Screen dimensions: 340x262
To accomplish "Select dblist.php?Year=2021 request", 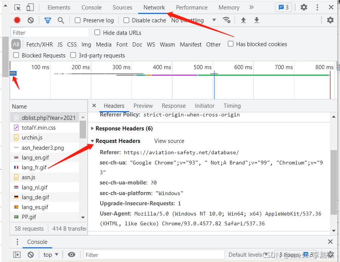I will click(x=45, y=118).
